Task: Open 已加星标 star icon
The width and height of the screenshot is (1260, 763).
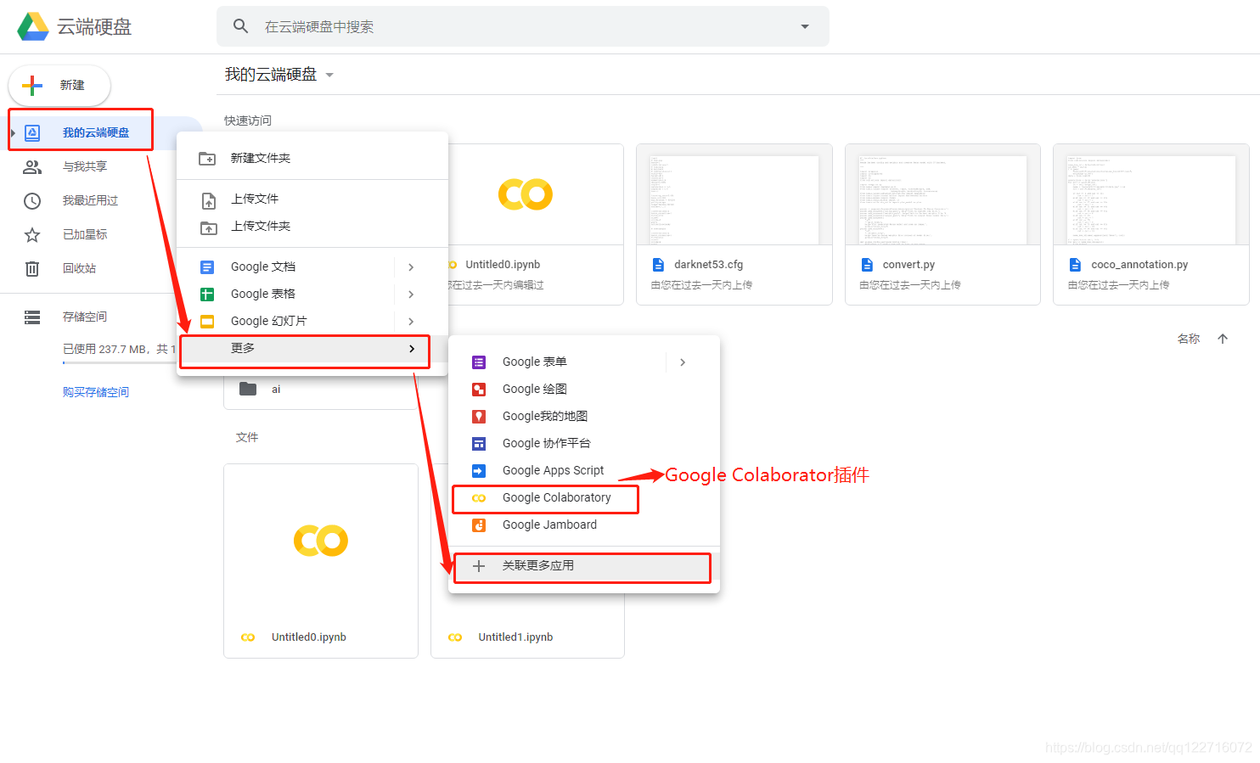Action: (x=32, y=235)
